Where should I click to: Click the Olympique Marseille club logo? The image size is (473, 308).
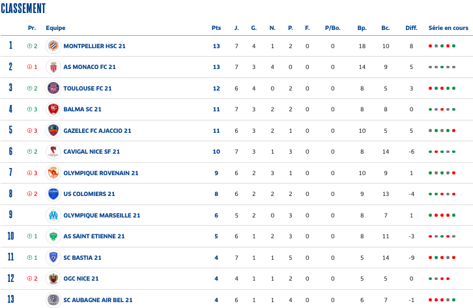click(53, 215)
